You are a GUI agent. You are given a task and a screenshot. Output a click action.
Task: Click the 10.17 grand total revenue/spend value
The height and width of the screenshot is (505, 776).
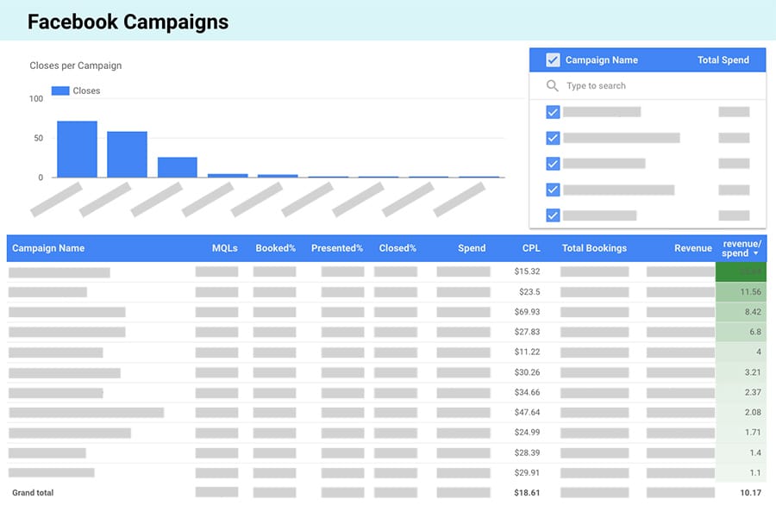750,493
